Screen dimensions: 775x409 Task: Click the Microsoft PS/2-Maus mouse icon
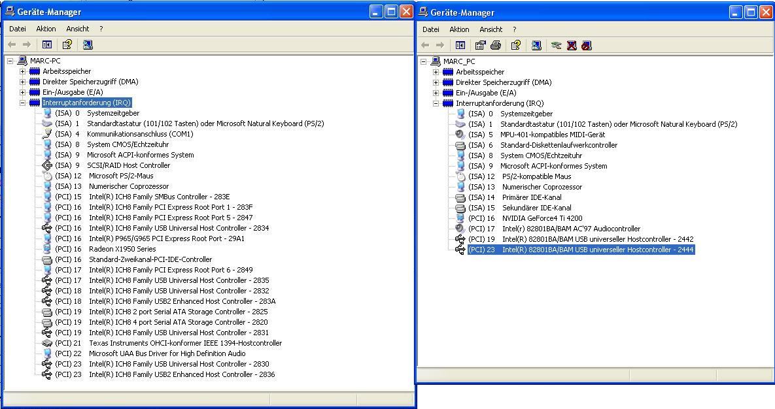(x=47, y=176)
